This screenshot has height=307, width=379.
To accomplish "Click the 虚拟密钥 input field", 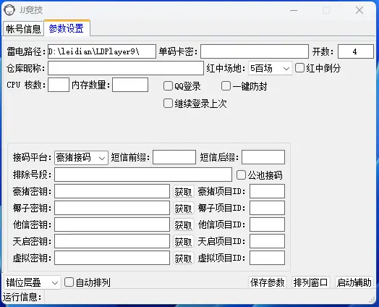I will click(x=112, y=258).
